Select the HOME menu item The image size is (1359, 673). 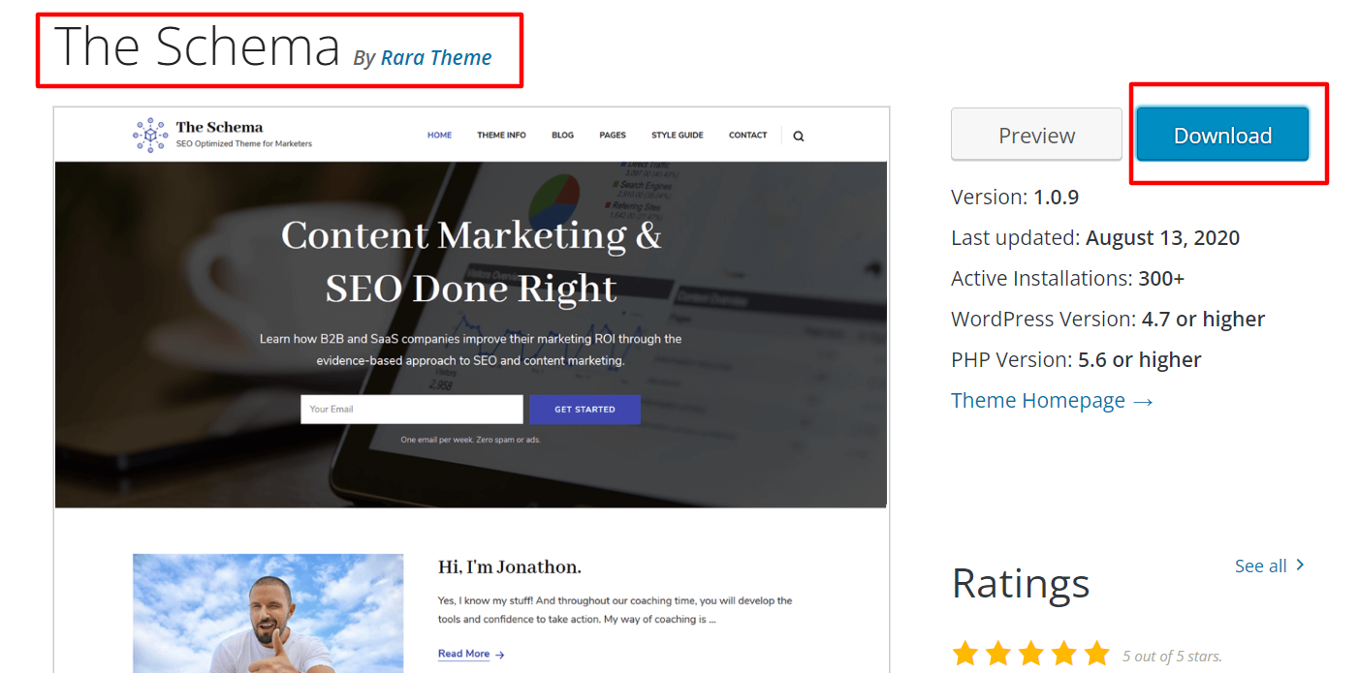click(439, 135)
